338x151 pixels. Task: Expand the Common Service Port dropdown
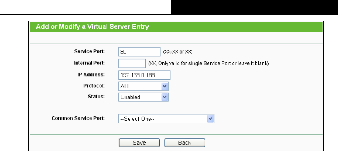tap(166, 118)
